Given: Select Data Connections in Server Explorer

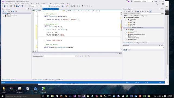Looking at the screenshot, I should 12,15.
